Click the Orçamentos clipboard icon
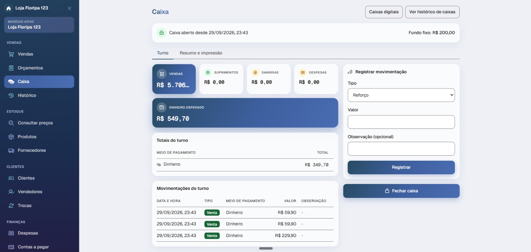Viewport: 531px width, 252px height. (11, 68)
